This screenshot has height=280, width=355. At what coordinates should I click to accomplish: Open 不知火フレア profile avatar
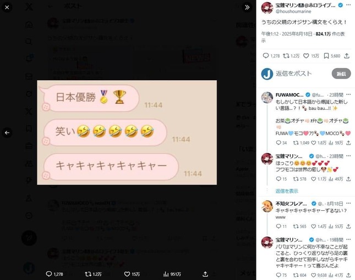[x=267, y=206]
